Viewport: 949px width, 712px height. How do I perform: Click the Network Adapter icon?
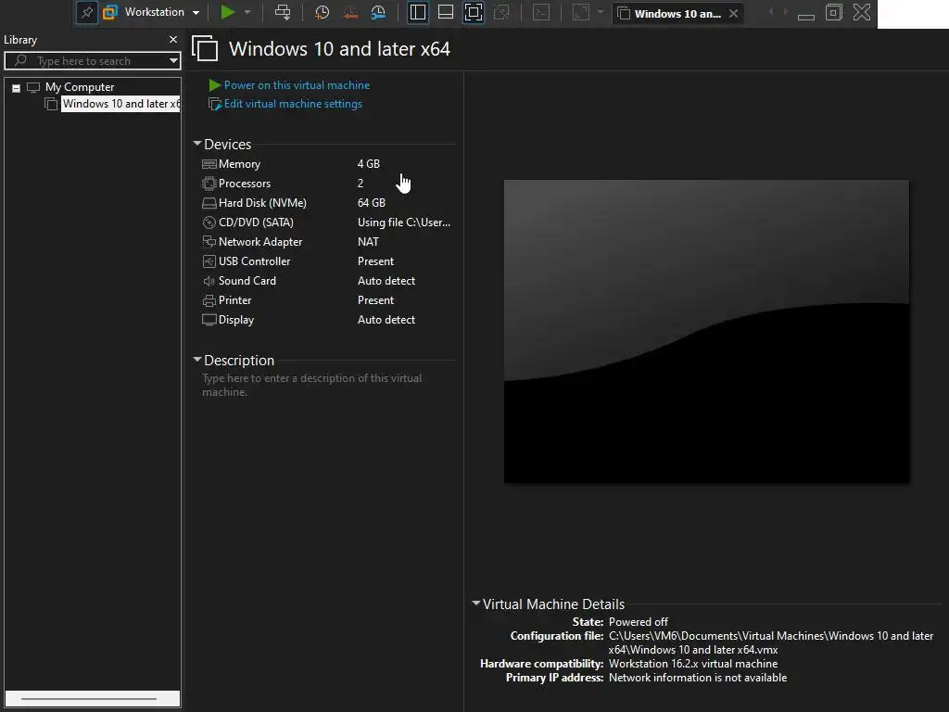209,242
